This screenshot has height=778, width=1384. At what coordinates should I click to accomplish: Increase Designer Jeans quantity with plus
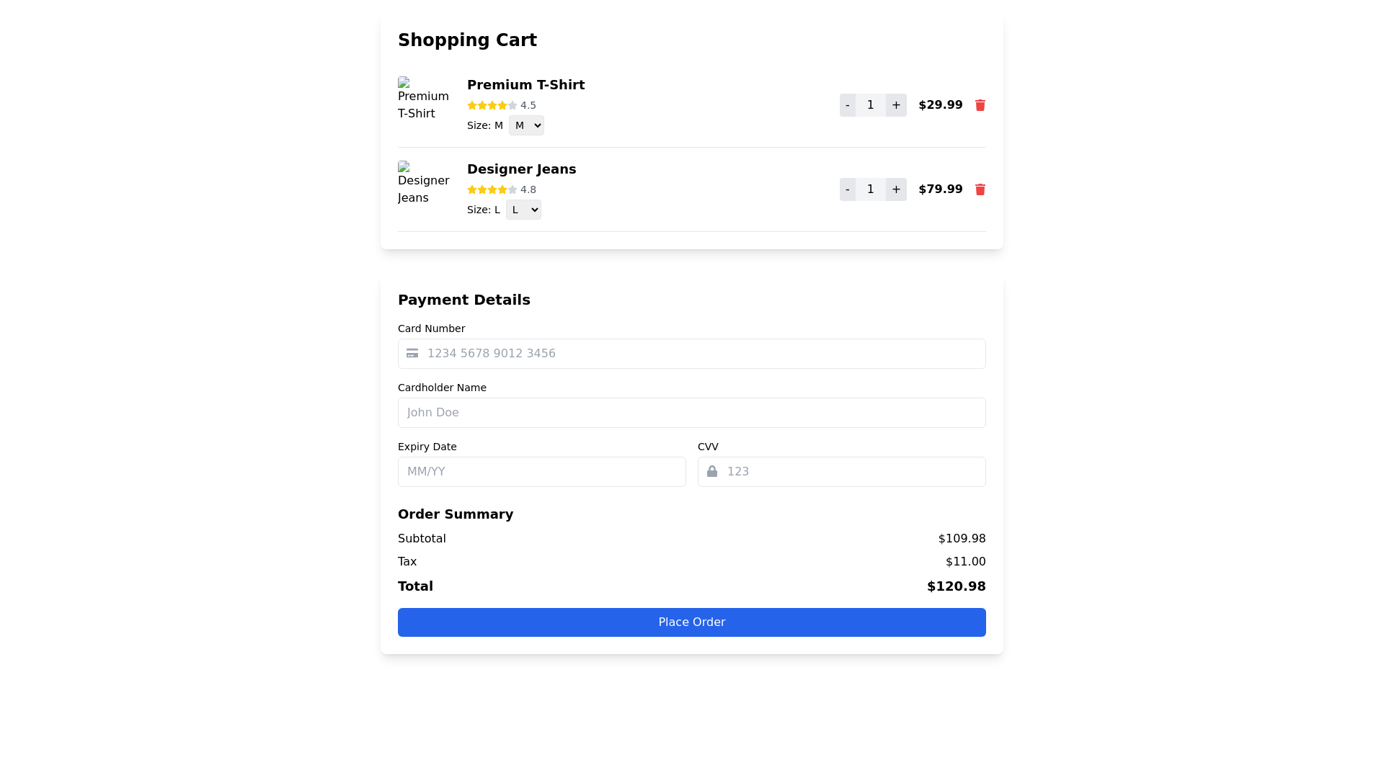click(x=896, y=189)
